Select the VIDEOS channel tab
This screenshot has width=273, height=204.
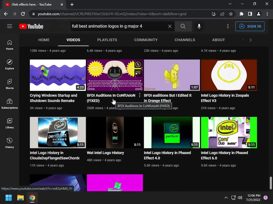point(73,40)
